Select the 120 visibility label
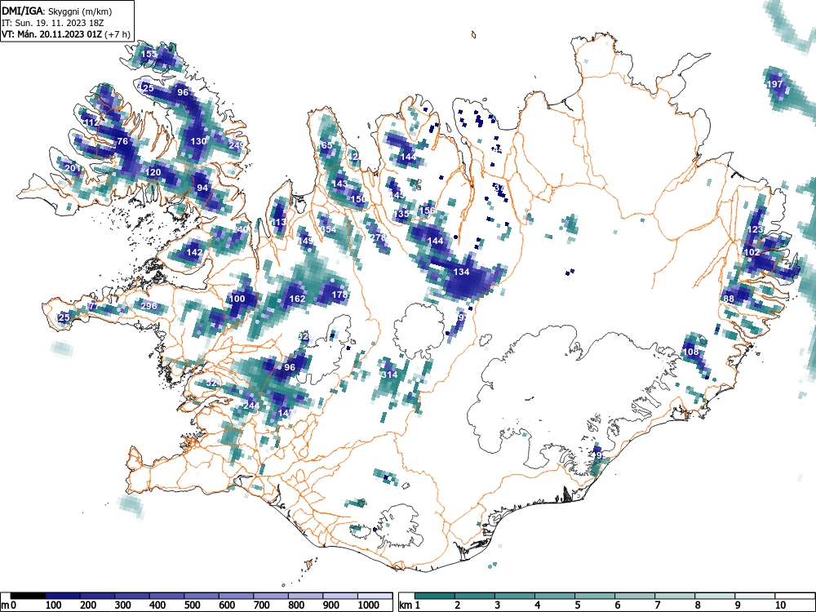Screen dimensions: 816x612 tap(153, 172)
